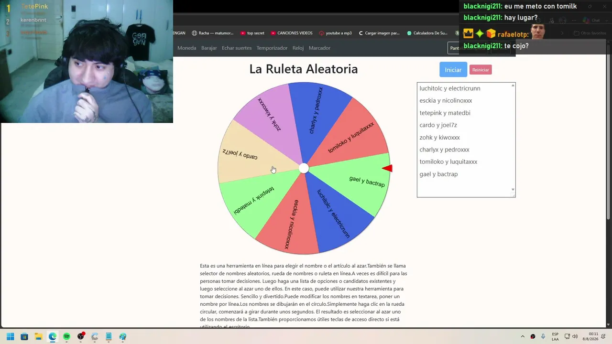
Task: Click the 'tomiloko y luquitaxxx' wheel segment
Action: 351,138
